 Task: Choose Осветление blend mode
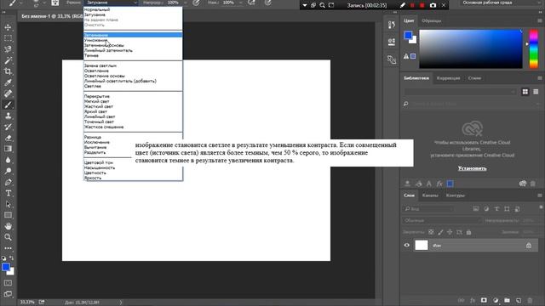[x=96, y=71]
